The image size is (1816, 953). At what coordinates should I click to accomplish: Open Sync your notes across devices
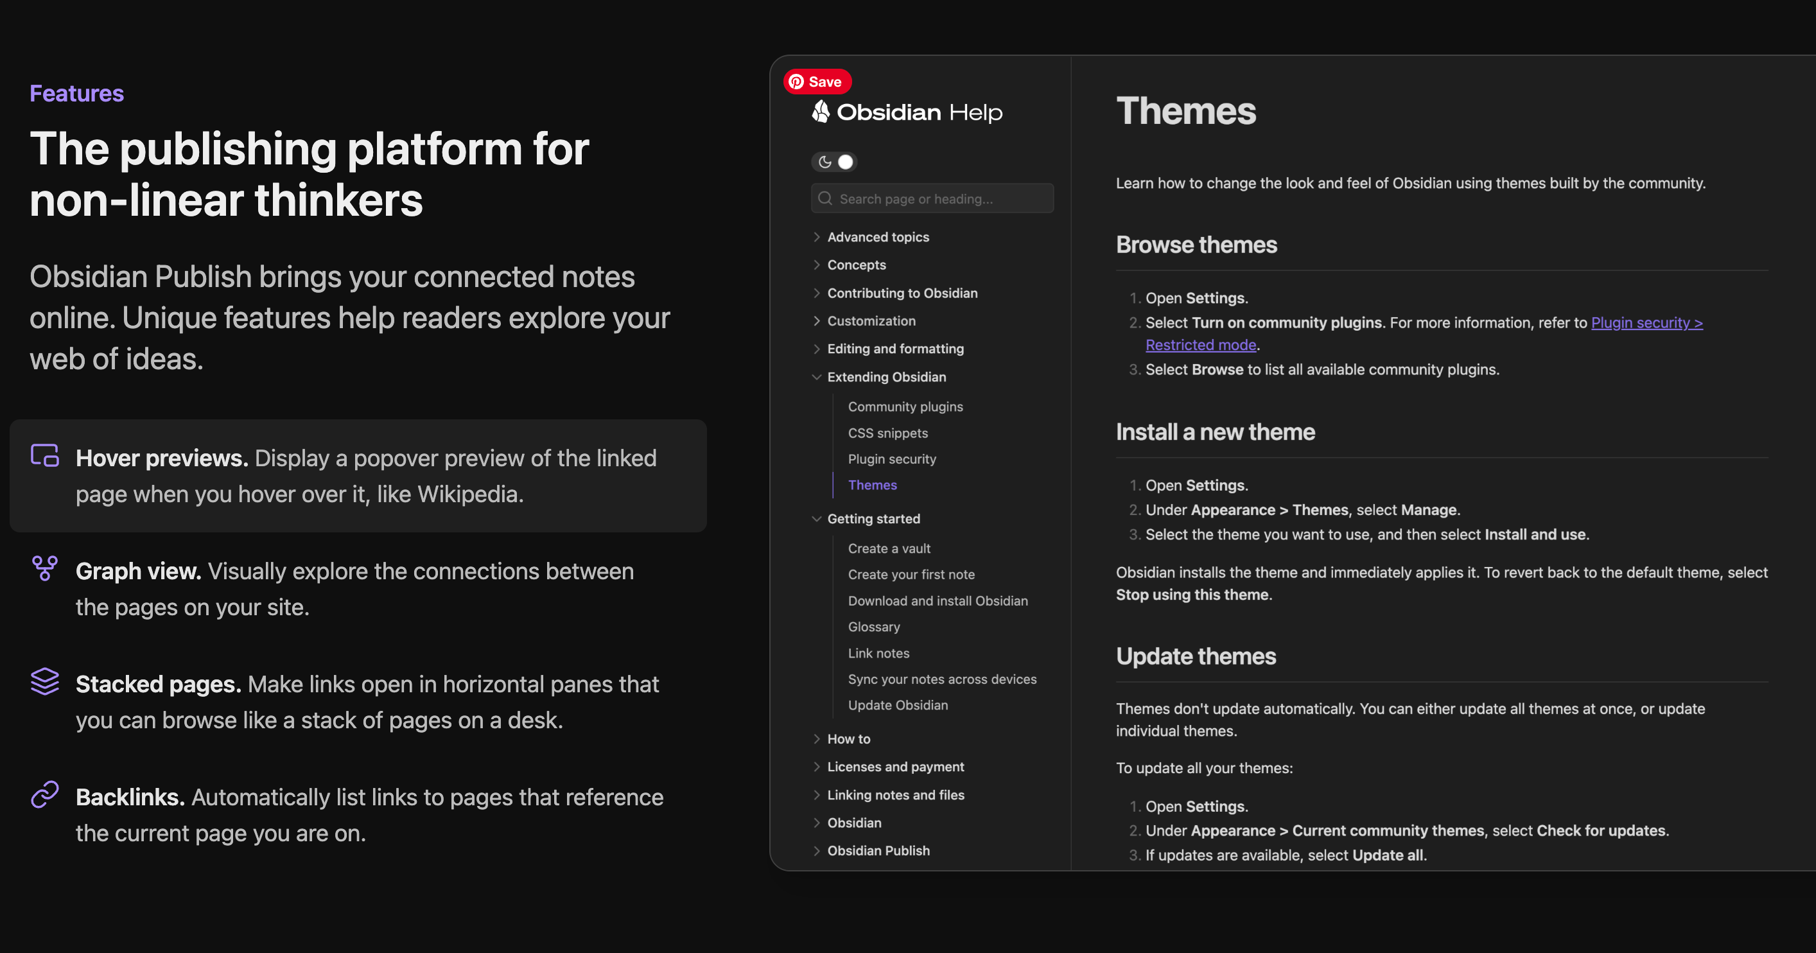(x=942, y=679)
